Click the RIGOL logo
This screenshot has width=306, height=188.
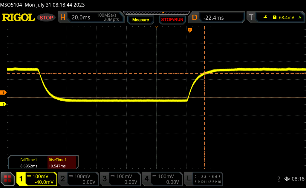pyautogui.click(x=19, y=18)
